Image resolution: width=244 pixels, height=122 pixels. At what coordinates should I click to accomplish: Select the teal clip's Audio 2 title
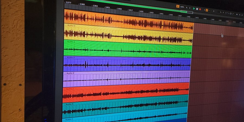coord(69,104)
